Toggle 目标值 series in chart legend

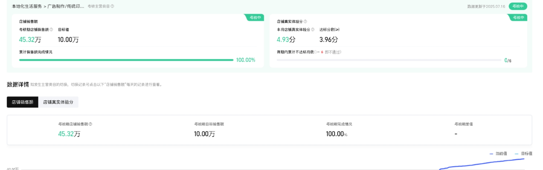click(524, 154)
